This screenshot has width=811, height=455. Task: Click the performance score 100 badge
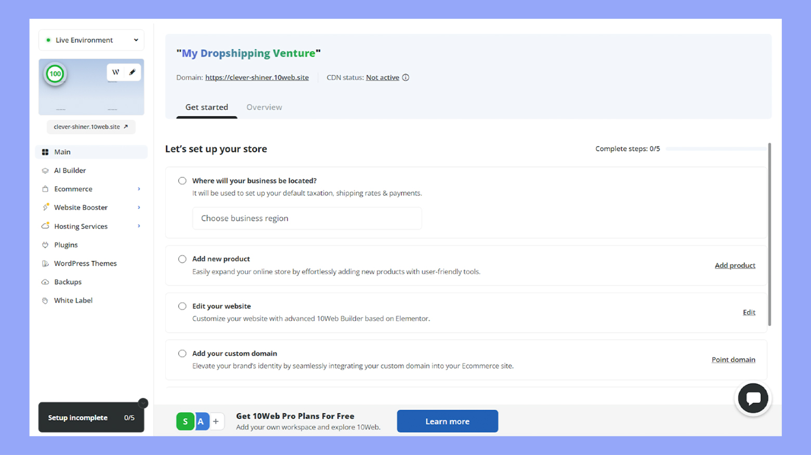[55, 74]
